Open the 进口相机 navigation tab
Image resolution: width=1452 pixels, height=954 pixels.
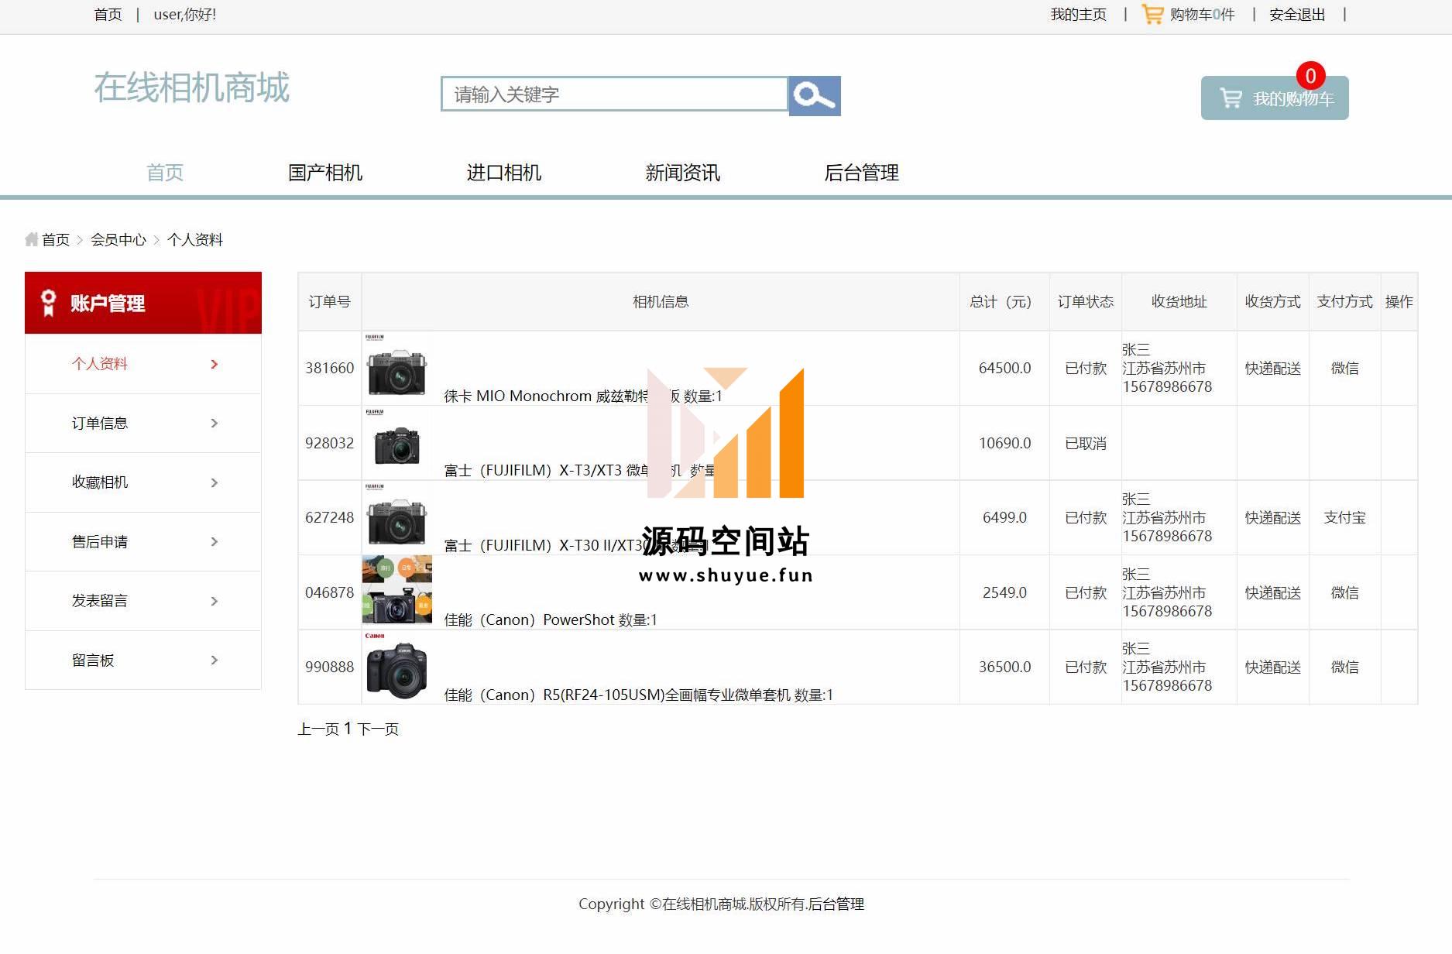coord(503,172)
